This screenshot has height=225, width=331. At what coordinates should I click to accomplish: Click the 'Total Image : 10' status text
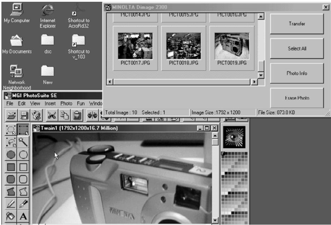tap(121, 112)
